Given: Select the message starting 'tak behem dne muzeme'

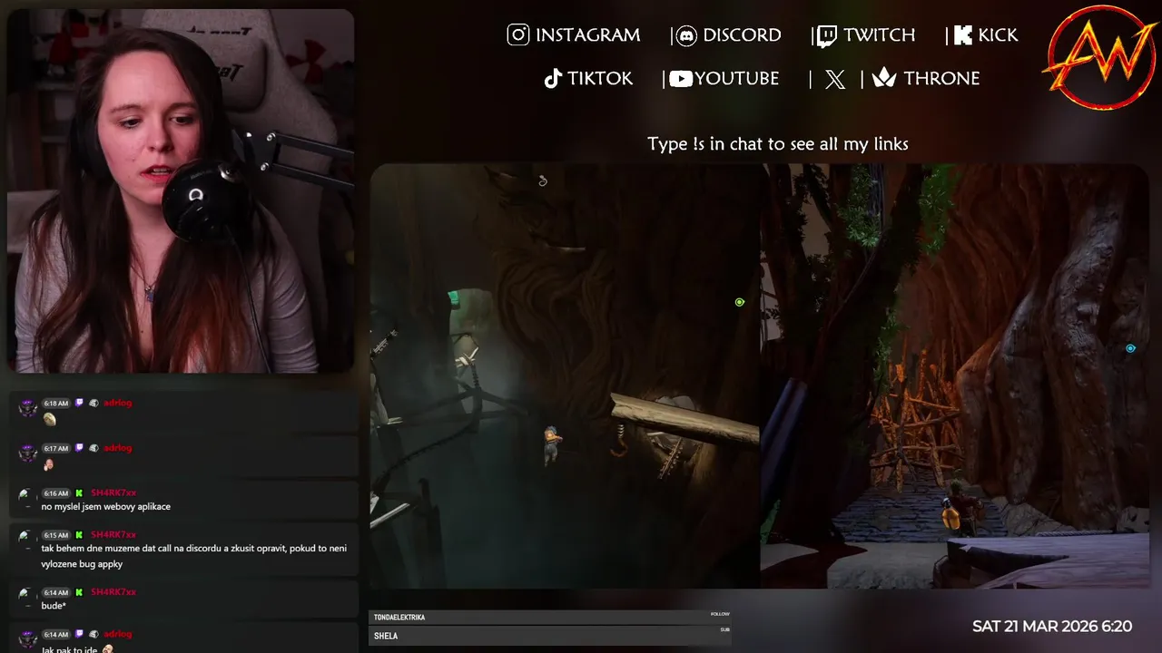Looking at the screenshot, I should [x=193, y=556].
